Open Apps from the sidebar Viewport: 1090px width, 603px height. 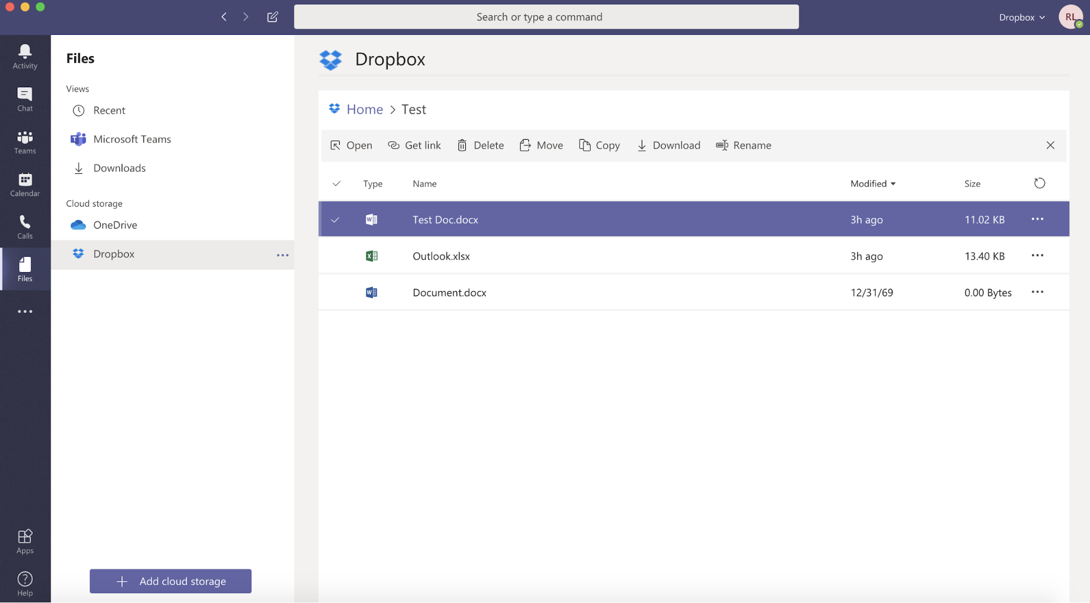25,541
